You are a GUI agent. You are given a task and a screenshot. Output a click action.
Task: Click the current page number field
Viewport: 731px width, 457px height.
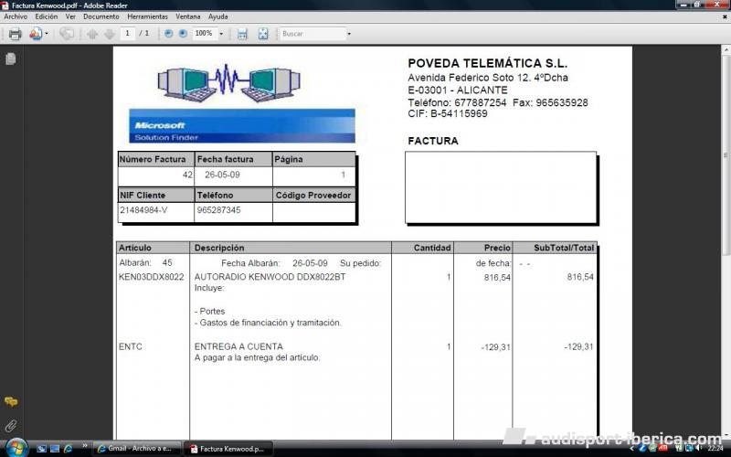[x=128, y=34]
